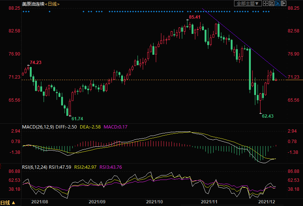303x206 pixels.
Task: Click the rightmost chart export arrow icon
Action: click(284, 3)
